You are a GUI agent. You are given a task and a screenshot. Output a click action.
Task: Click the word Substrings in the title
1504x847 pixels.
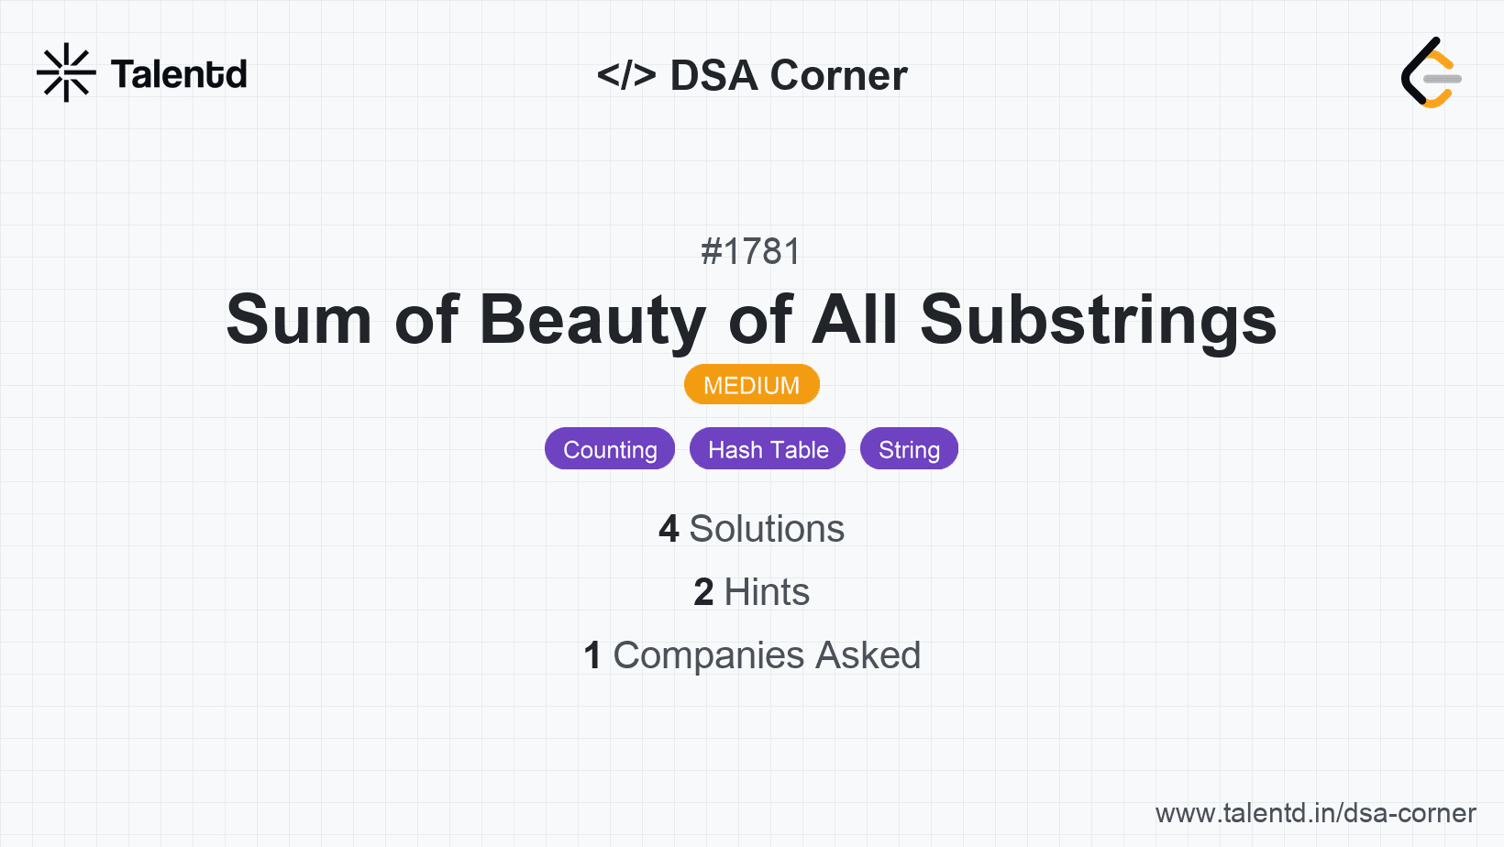[1098, 319]
